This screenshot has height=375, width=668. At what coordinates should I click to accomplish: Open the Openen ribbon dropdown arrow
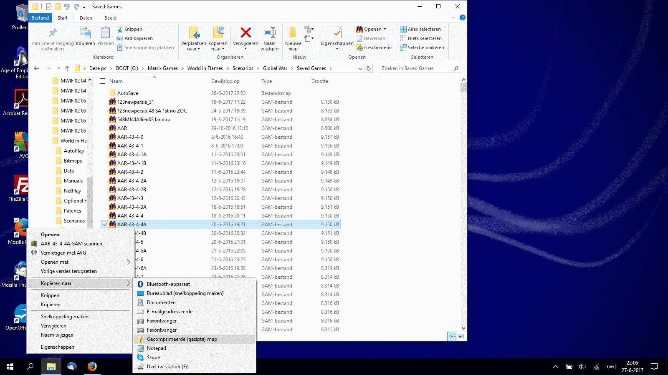pyautogui.click(x=385, y=29)
